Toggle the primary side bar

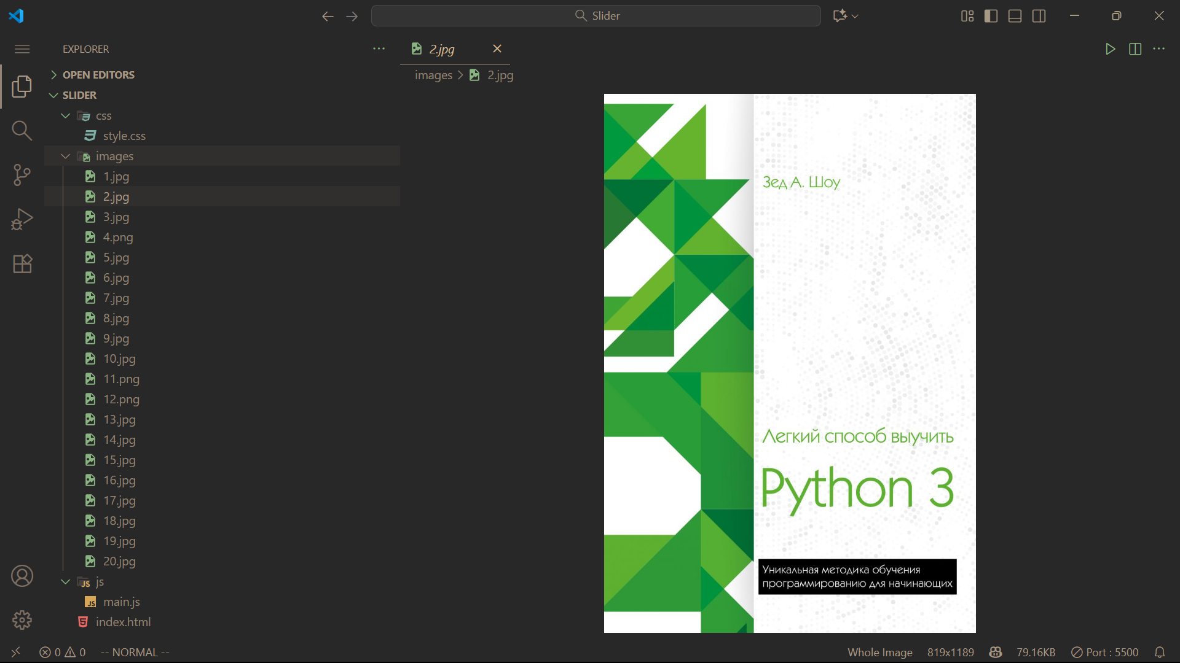click(x=991, y=16)
